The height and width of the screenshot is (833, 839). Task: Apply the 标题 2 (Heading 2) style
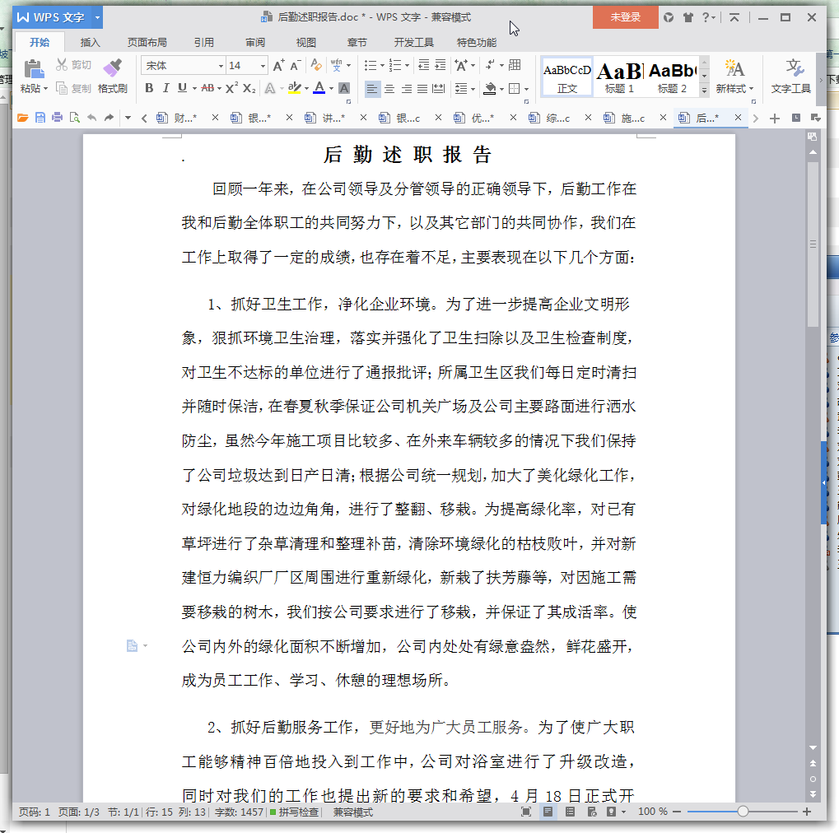coord(672,77)
